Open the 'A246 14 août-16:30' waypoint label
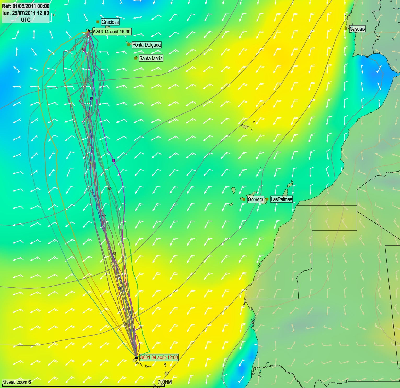The image size is (400, 388). (112, 32)
